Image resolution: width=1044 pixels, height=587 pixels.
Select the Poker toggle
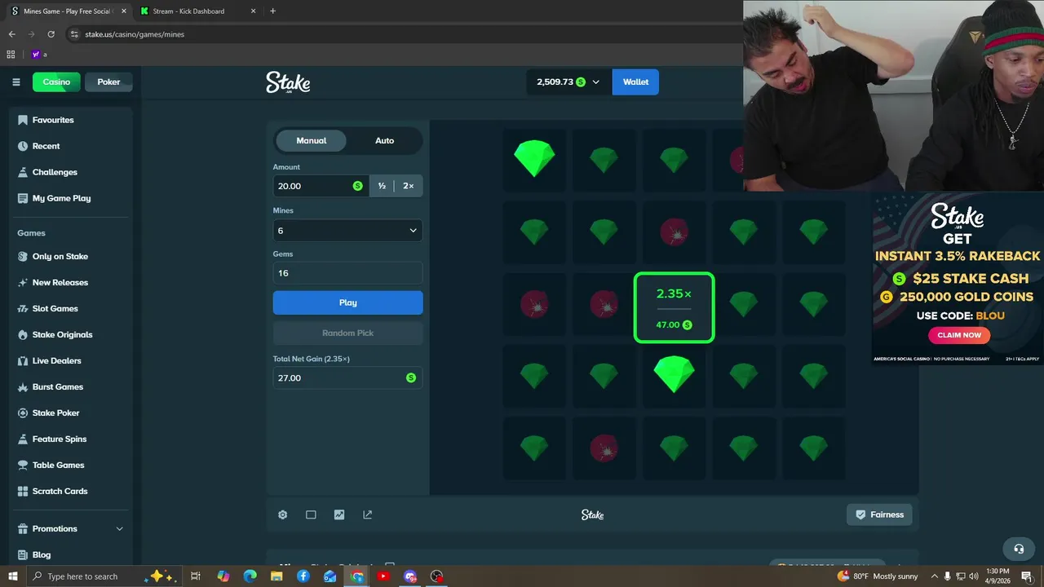tap(108, 82)
